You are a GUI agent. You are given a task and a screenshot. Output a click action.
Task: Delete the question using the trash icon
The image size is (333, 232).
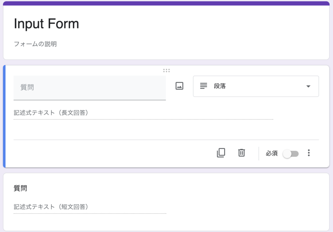click(x=241, y=153)
